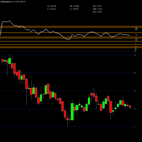Click the 16 label on the line chart axis
The image size is (142, 142).
136,35
